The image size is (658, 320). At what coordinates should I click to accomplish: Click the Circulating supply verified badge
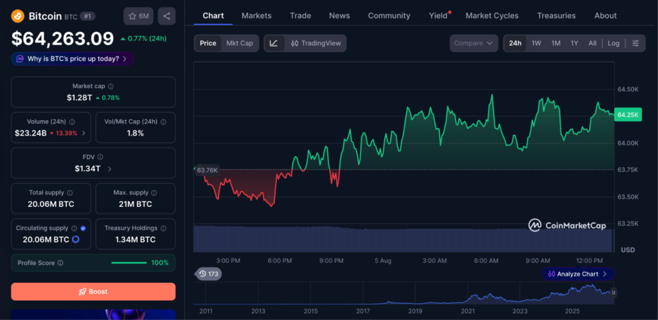[83, 229]
